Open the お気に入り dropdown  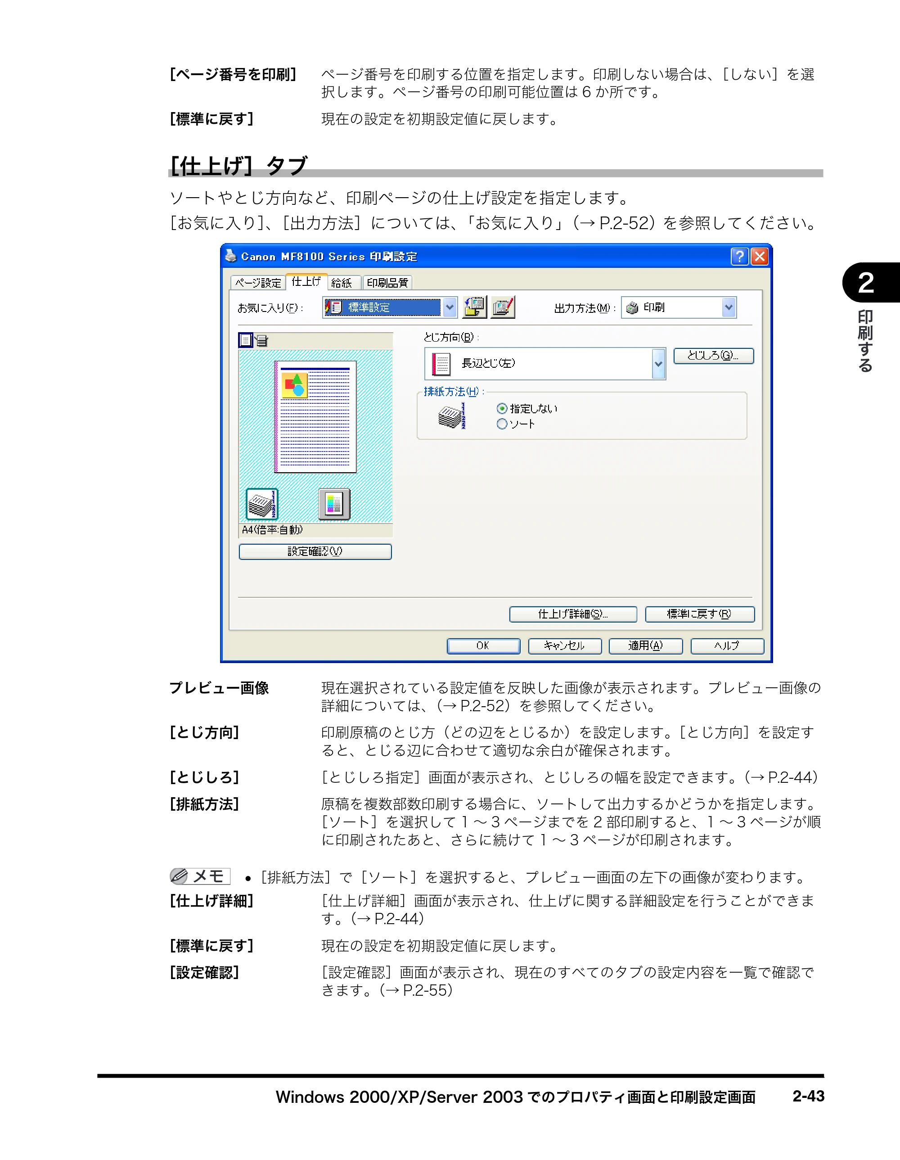pos(390,307)
